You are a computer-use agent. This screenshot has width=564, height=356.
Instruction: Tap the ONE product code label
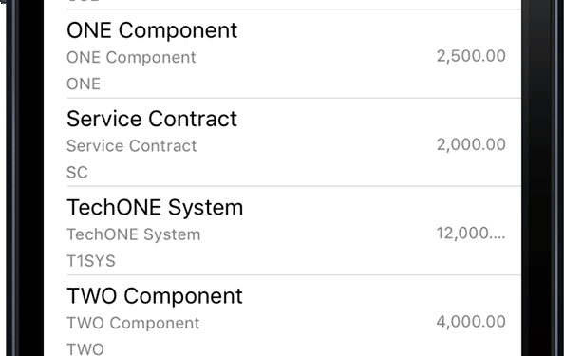(84, 84)
